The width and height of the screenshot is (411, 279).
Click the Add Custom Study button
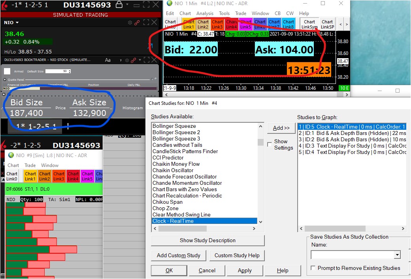pyautogui.click(x=179, y=255)
